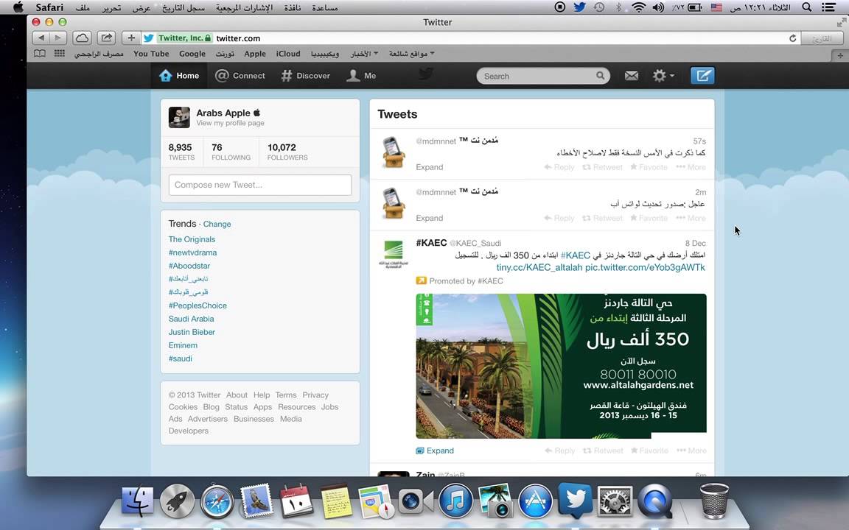Open Twitter app in the Dock
Screen dimensions: 849x530
click(x=575, y=502)
